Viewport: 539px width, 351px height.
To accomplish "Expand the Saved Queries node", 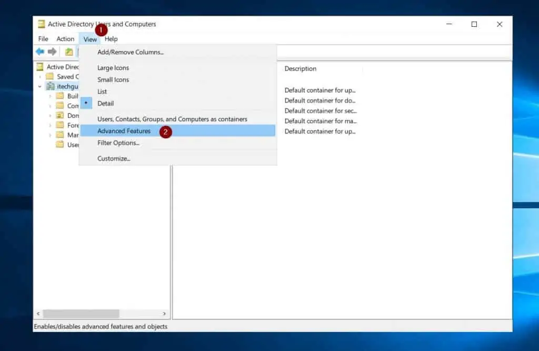I will tap(40, 77).
